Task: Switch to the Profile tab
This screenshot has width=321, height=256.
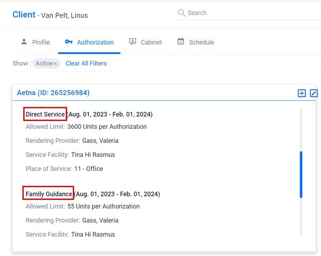Action: 41,43
